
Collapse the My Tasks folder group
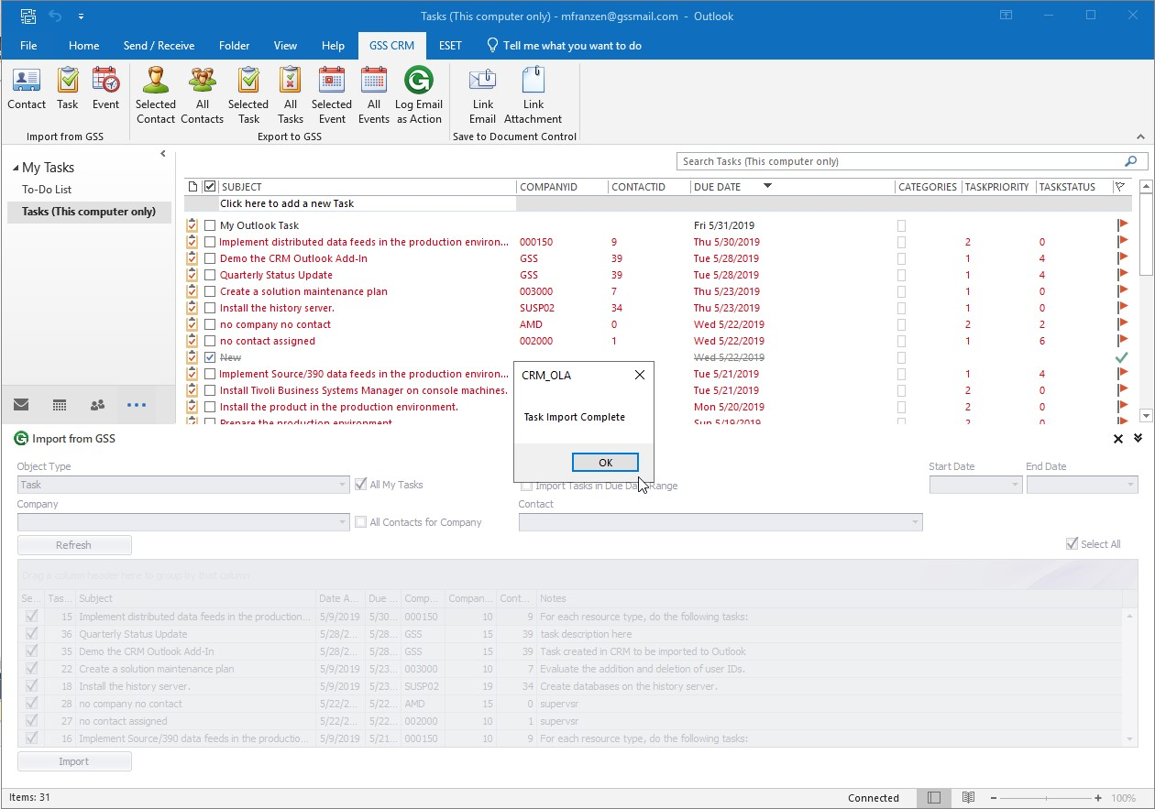pyautogui.click(x=16, y=168)
